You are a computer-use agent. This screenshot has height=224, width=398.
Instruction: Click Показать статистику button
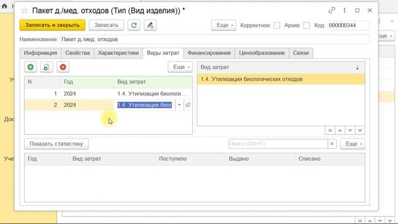click(x=57, y=144)
